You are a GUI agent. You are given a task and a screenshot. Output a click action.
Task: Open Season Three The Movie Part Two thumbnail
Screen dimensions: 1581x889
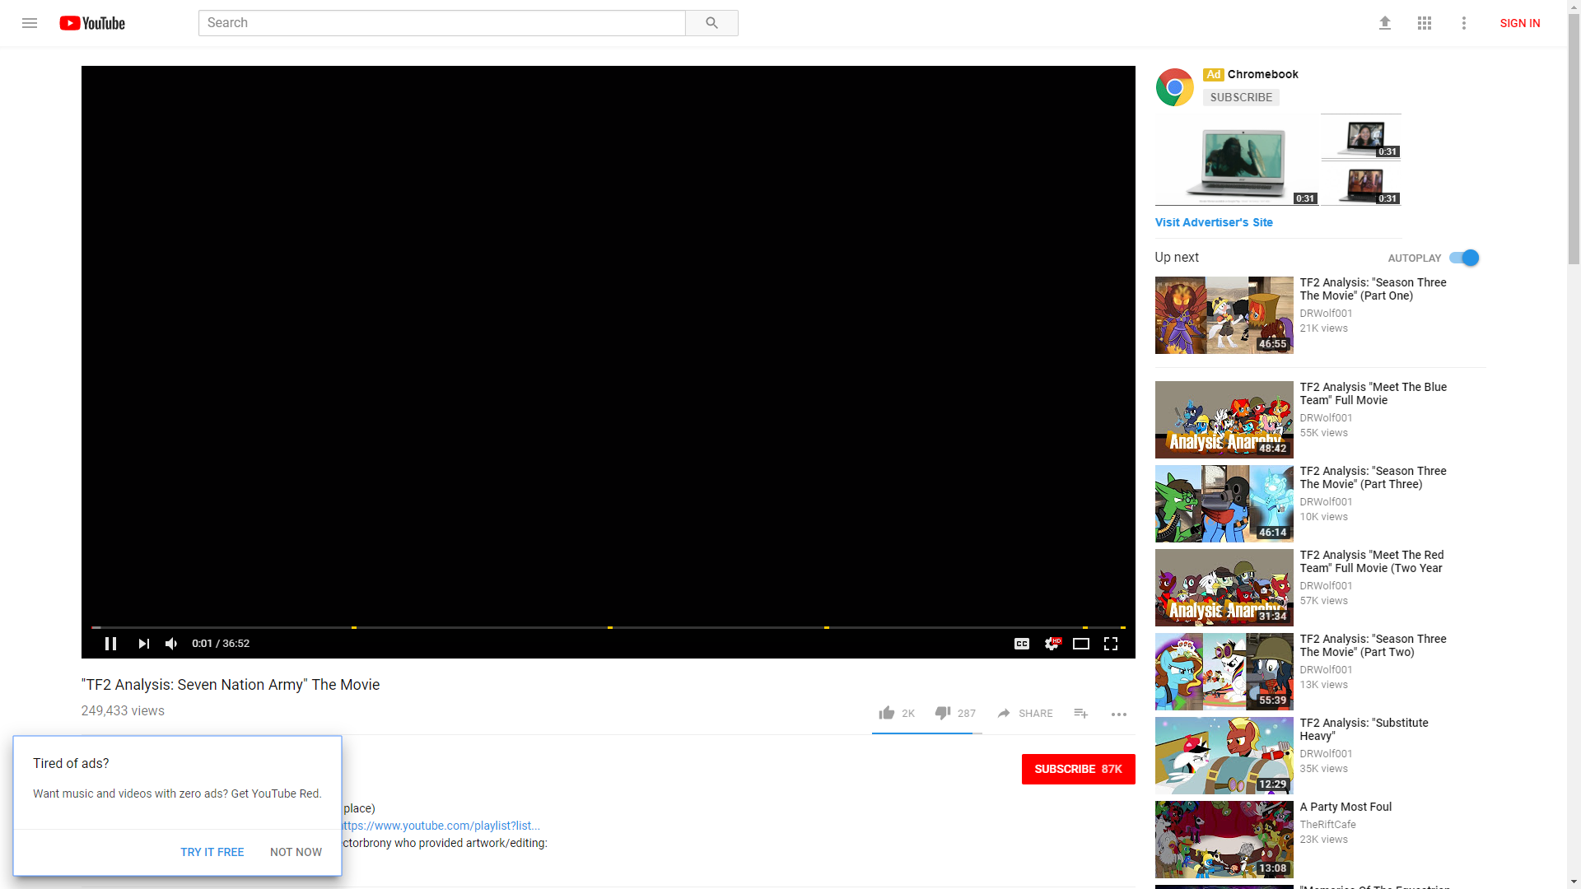point(1224,672)
